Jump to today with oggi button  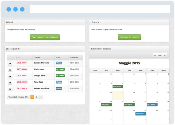tap(160, 55)
